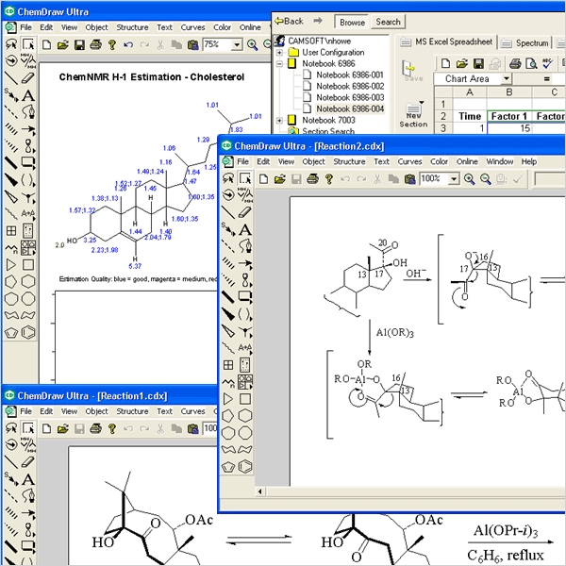Image resolution: width=566 pixels, height=566 pixels.
Task: Select the Arrow tool in Reaction2 window
Action: pyautogui.click(x=245, y=263)
